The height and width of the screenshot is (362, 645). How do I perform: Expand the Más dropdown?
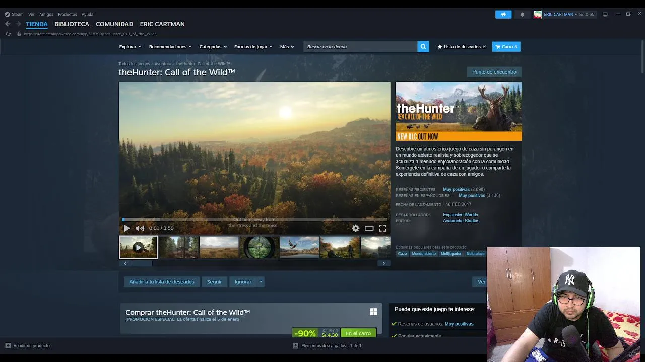click(x=287, y=46)
